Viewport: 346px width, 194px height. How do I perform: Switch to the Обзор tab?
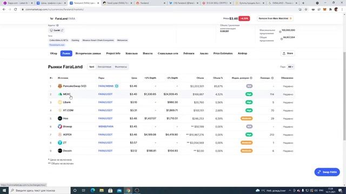pos(54,53)
